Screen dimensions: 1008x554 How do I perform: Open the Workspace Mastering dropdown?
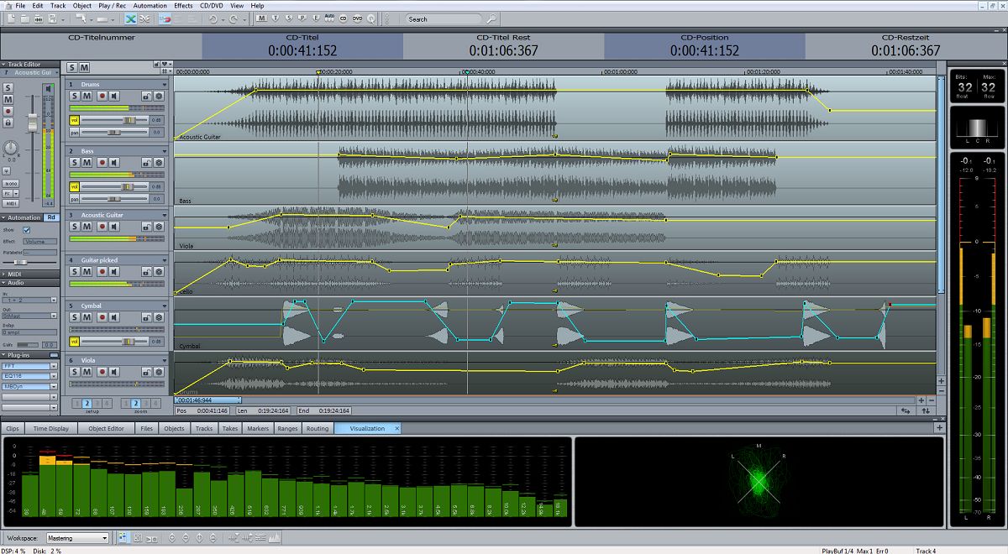[x=77, y=538]
